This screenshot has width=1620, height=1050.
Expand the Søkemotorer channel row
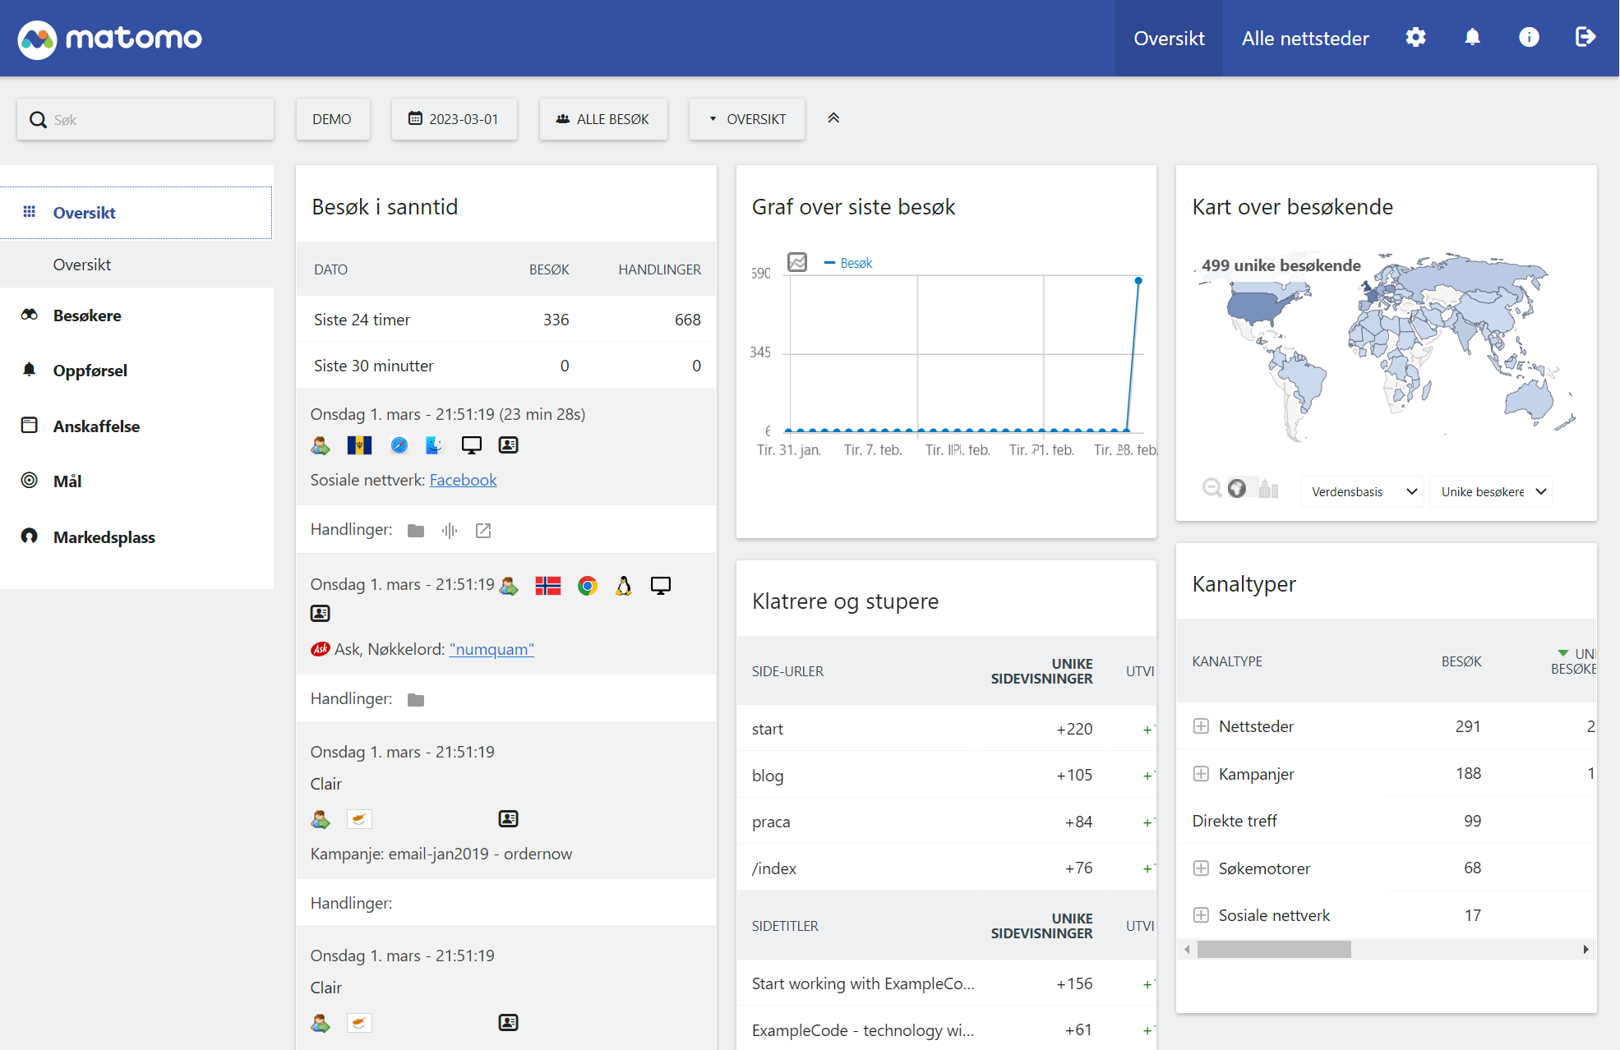(x=1201, y=868)
